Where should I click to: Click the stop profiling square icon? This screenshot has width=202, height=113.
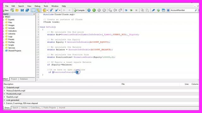[x=136, y=10]
